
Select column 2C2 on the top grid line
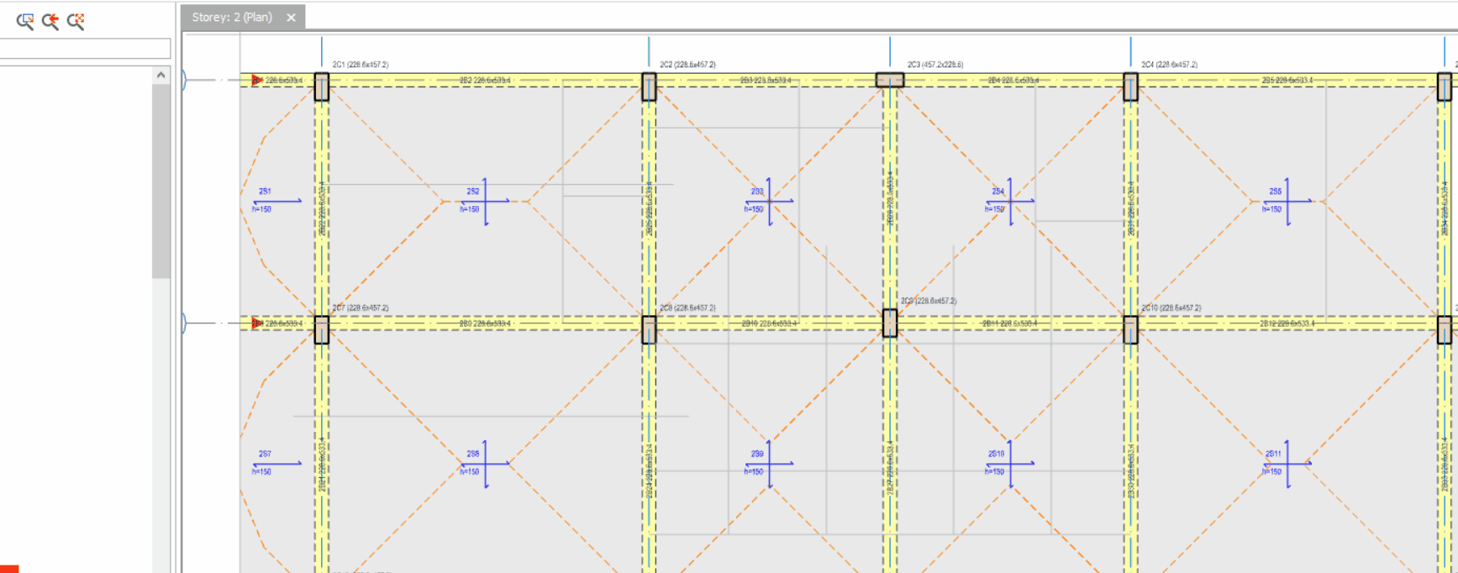click(649, 87)
